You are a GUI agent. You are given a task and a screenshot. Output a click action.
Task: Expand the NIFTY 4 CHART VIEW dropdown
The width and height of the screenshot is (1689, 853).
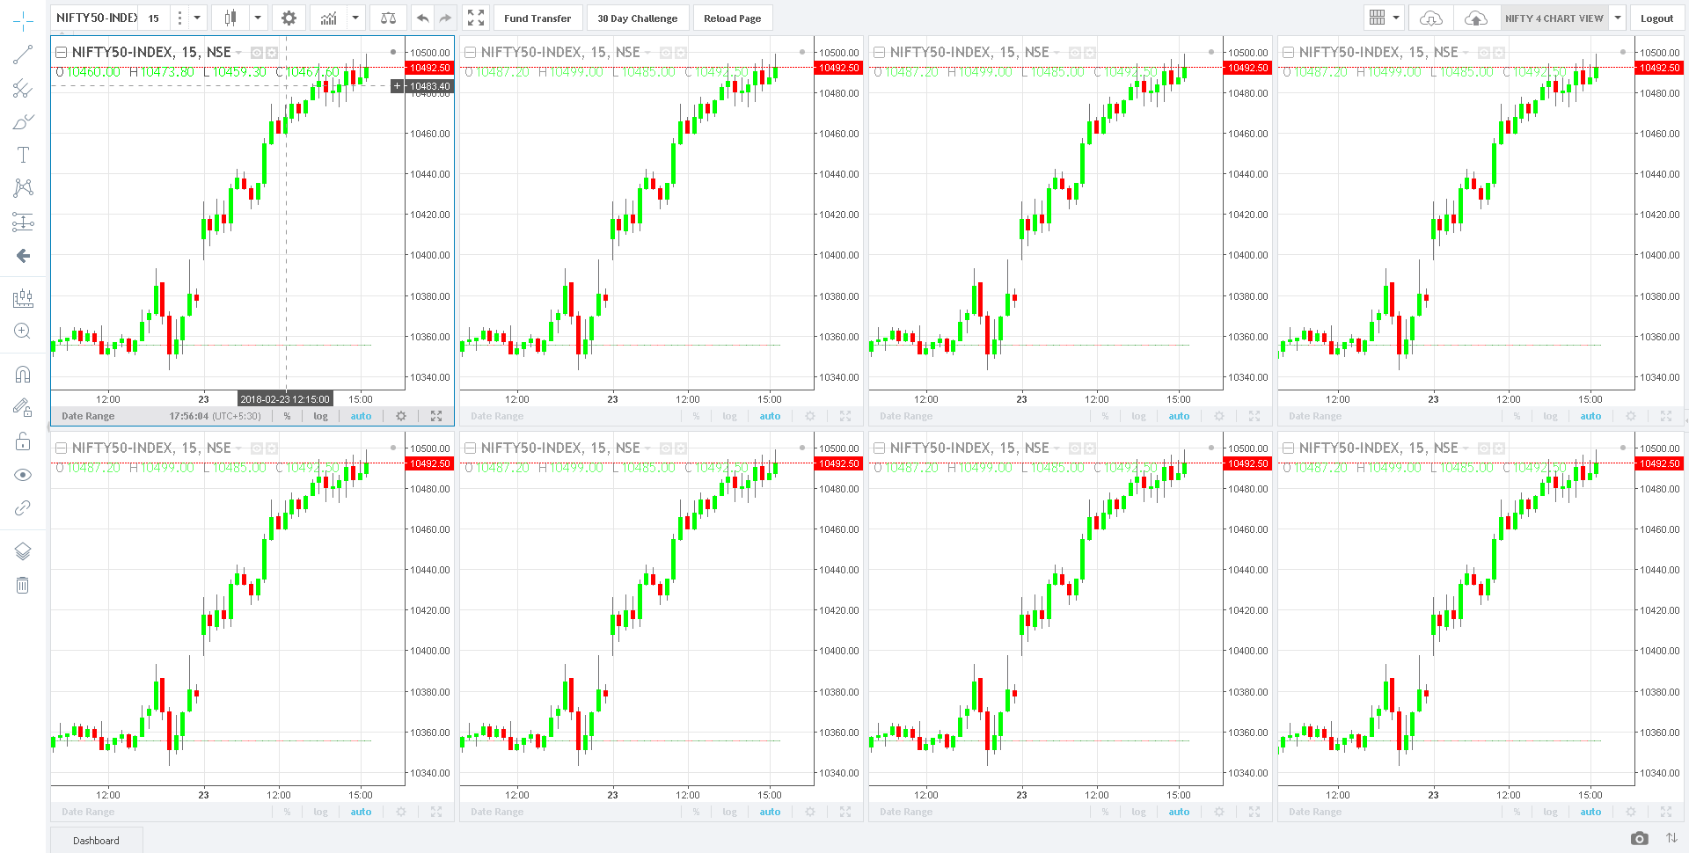[x=1618, y=18]
